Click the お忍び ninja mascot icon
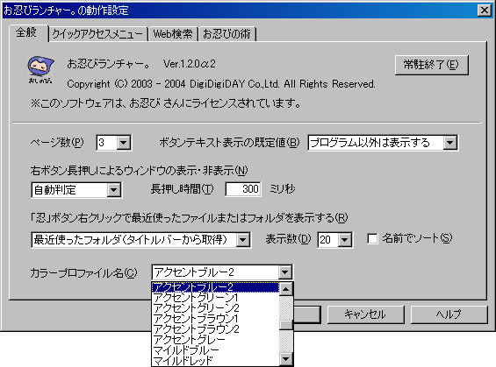 click(x=40, y=70)
